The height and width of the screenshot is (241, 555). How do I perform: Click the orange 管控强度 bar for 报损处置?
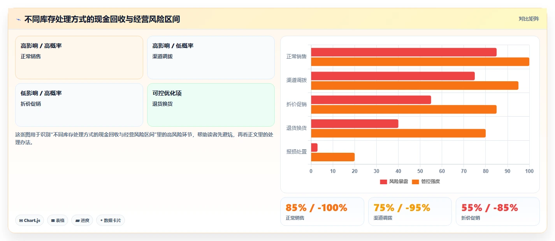(333, 157)
